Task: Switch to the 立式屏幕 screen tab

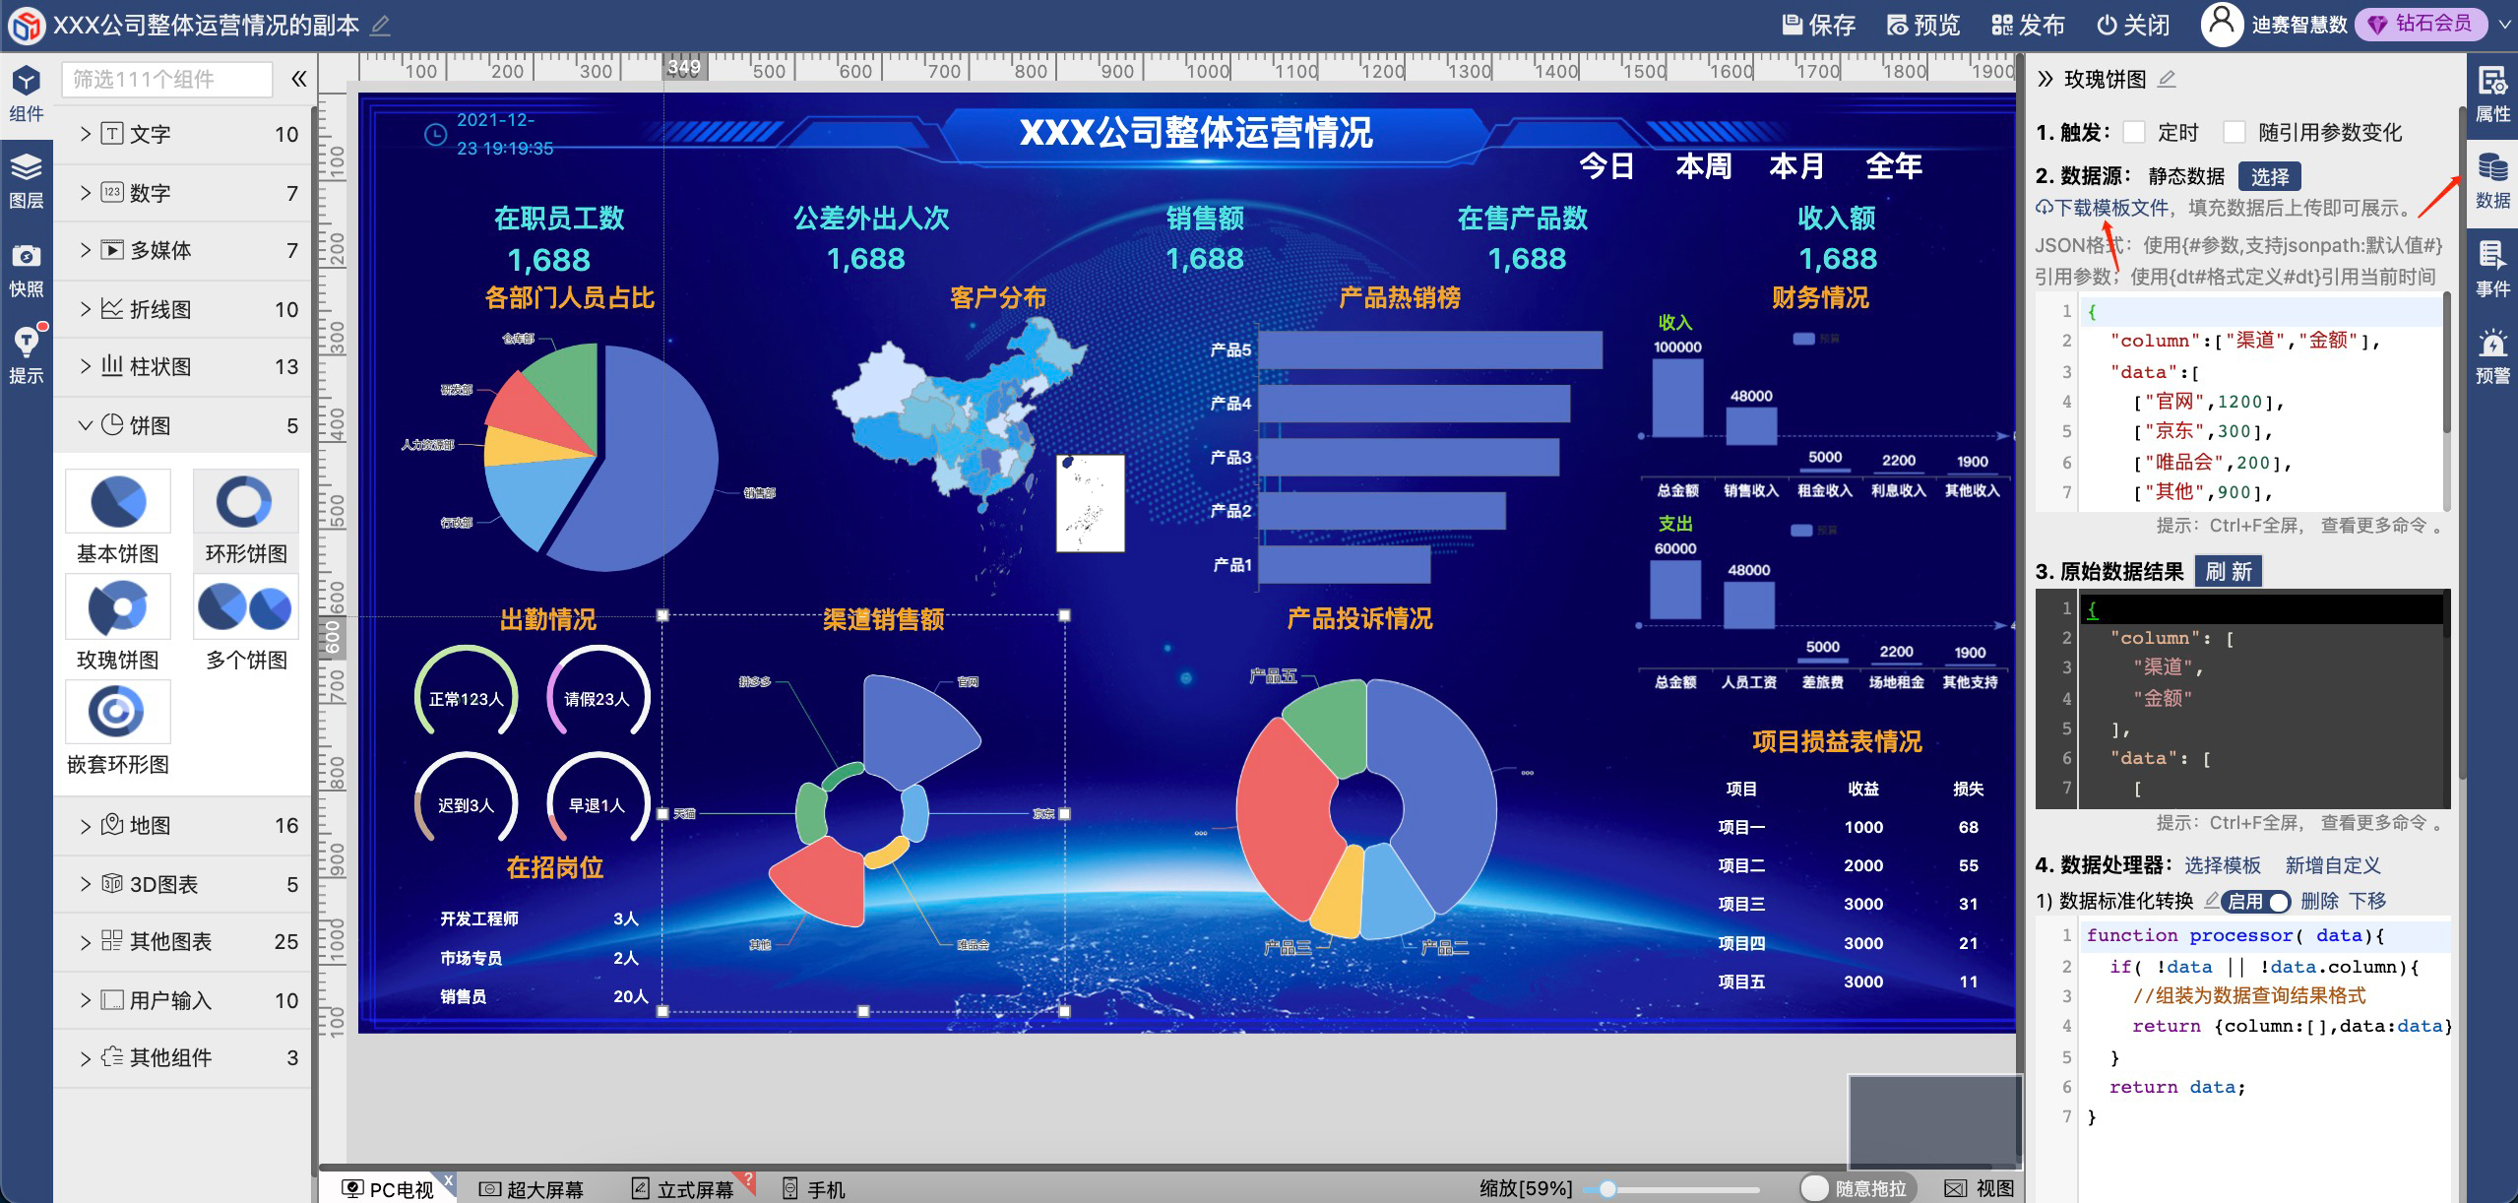Action: tap(683, 1189)
